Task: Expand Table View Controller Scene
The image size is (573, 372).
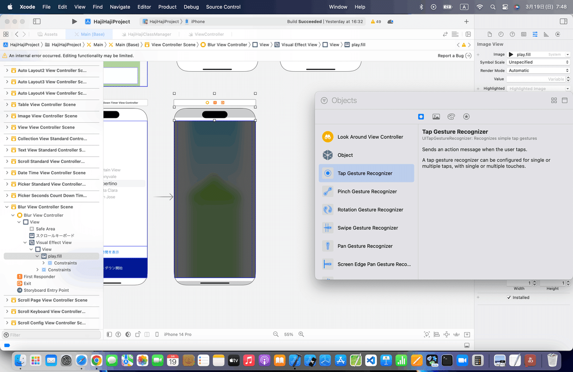Action: (x=7, y=105)
